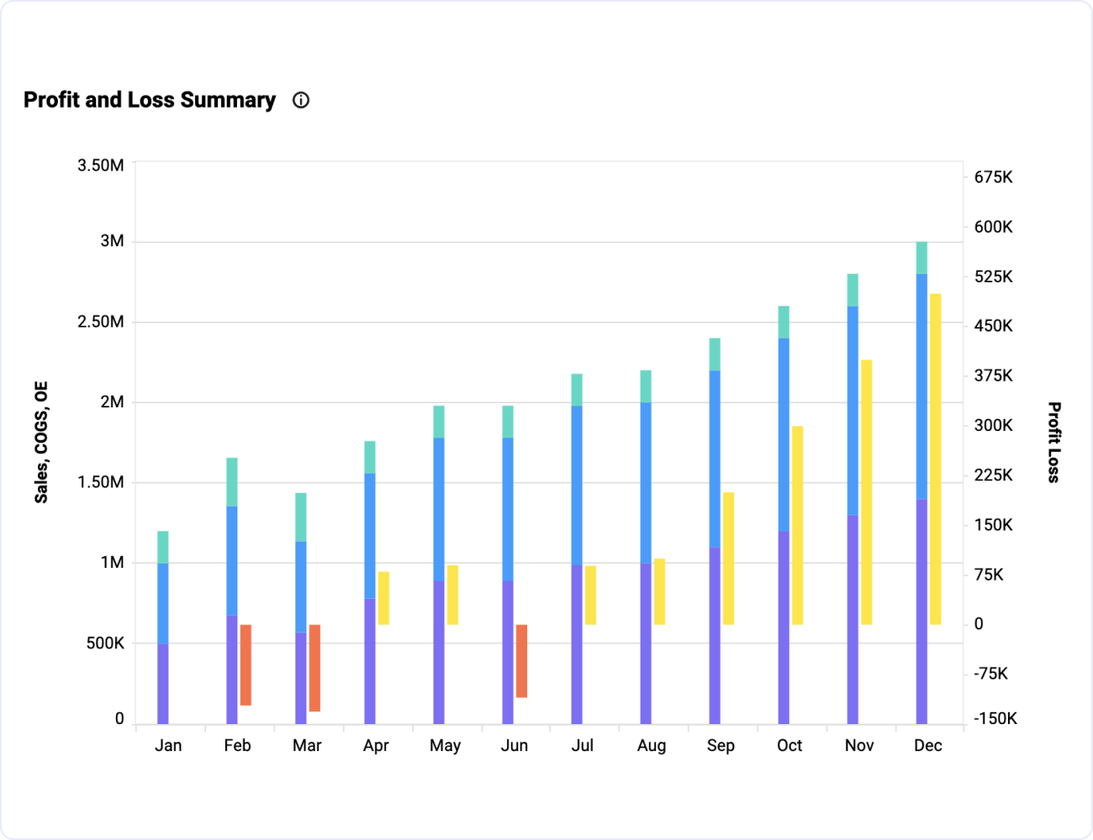1093x840 pixels.
Task: Select the orange June loss bar
Action: [x=521, y=660]
